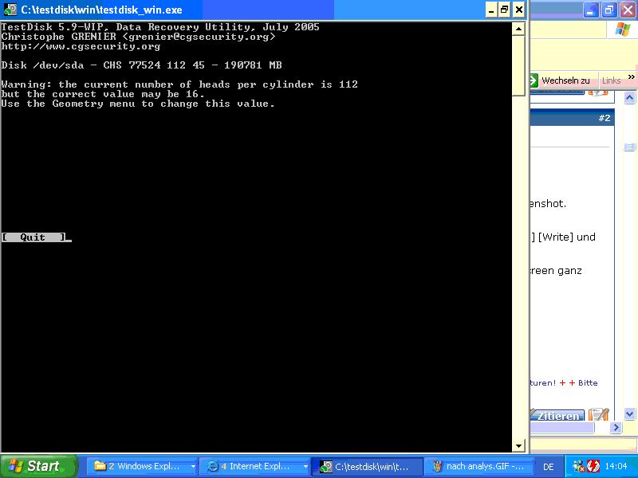This screenshot has width=638, height=478.
Task: Click the console scrollbar up arrow
Action: pyautogui.click(x=518, y=29)
